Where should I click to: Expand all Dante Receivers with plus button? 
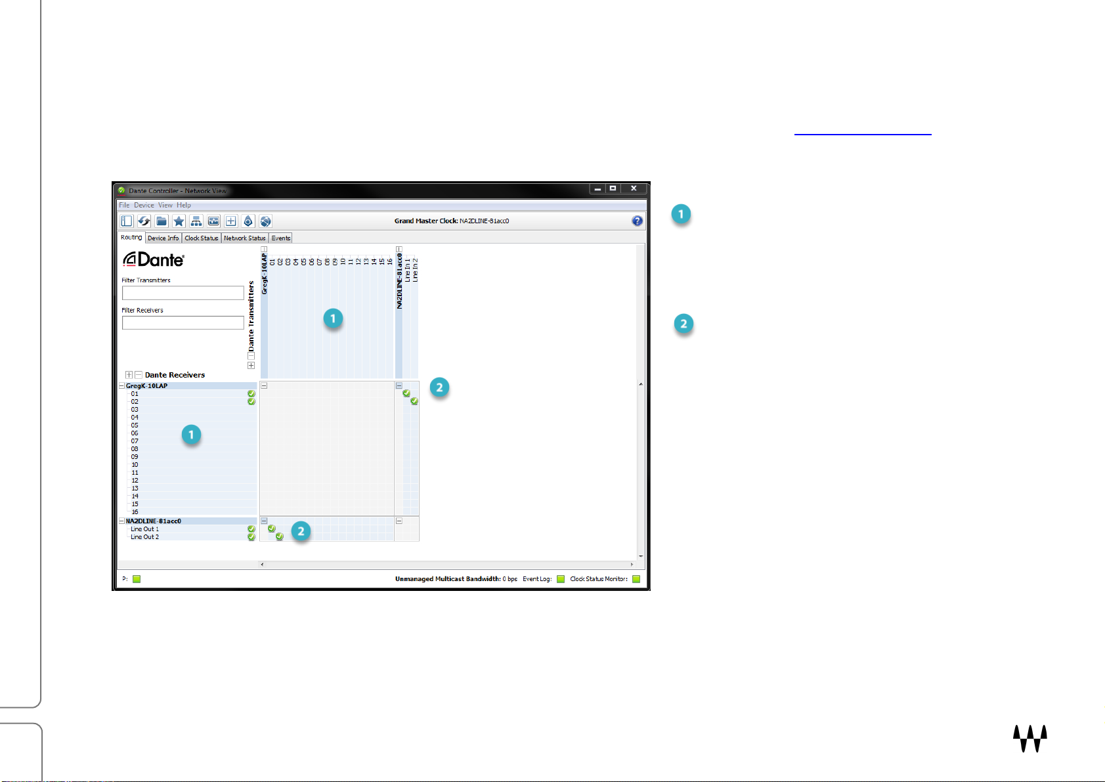click(x=129, y=375)
